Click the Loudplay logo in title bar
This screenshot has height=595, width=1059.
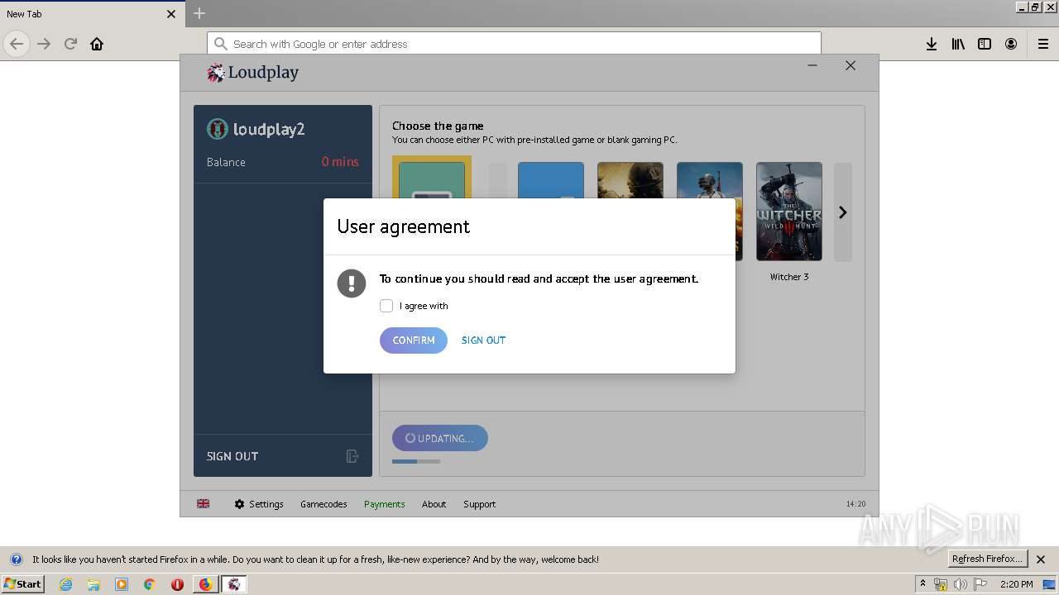coord(253,73)
